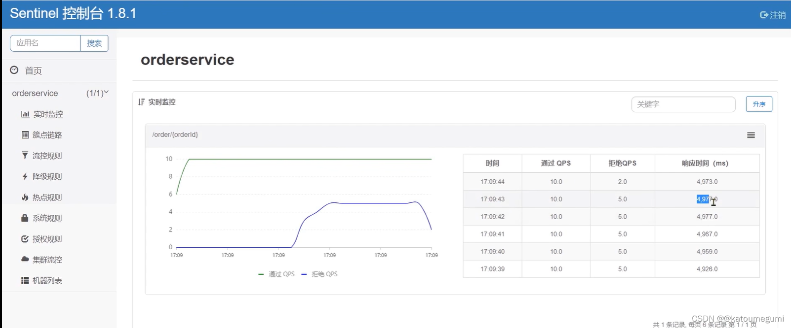
Task: Open 流控规则 menu item
Action: [47, 156]
